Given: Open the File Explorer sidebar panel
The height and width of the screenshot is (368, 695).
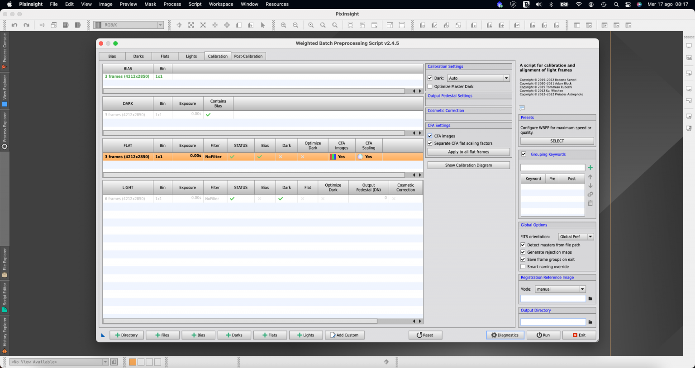Looking at the screenshot, I should [4, 262].
